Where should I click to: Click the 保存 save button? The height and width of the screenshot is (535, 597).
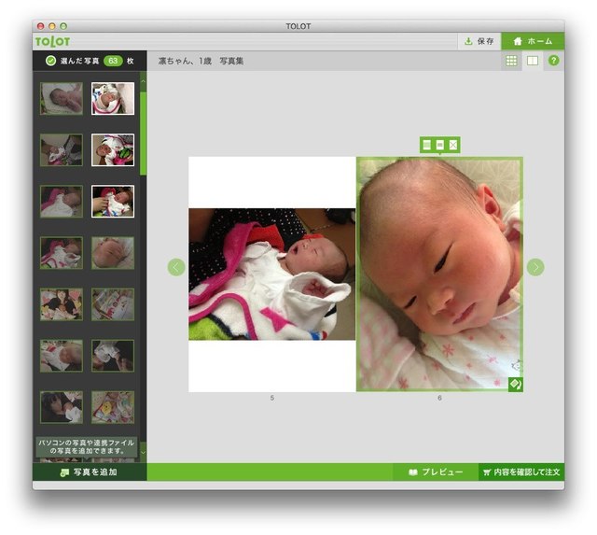point(479,41)
